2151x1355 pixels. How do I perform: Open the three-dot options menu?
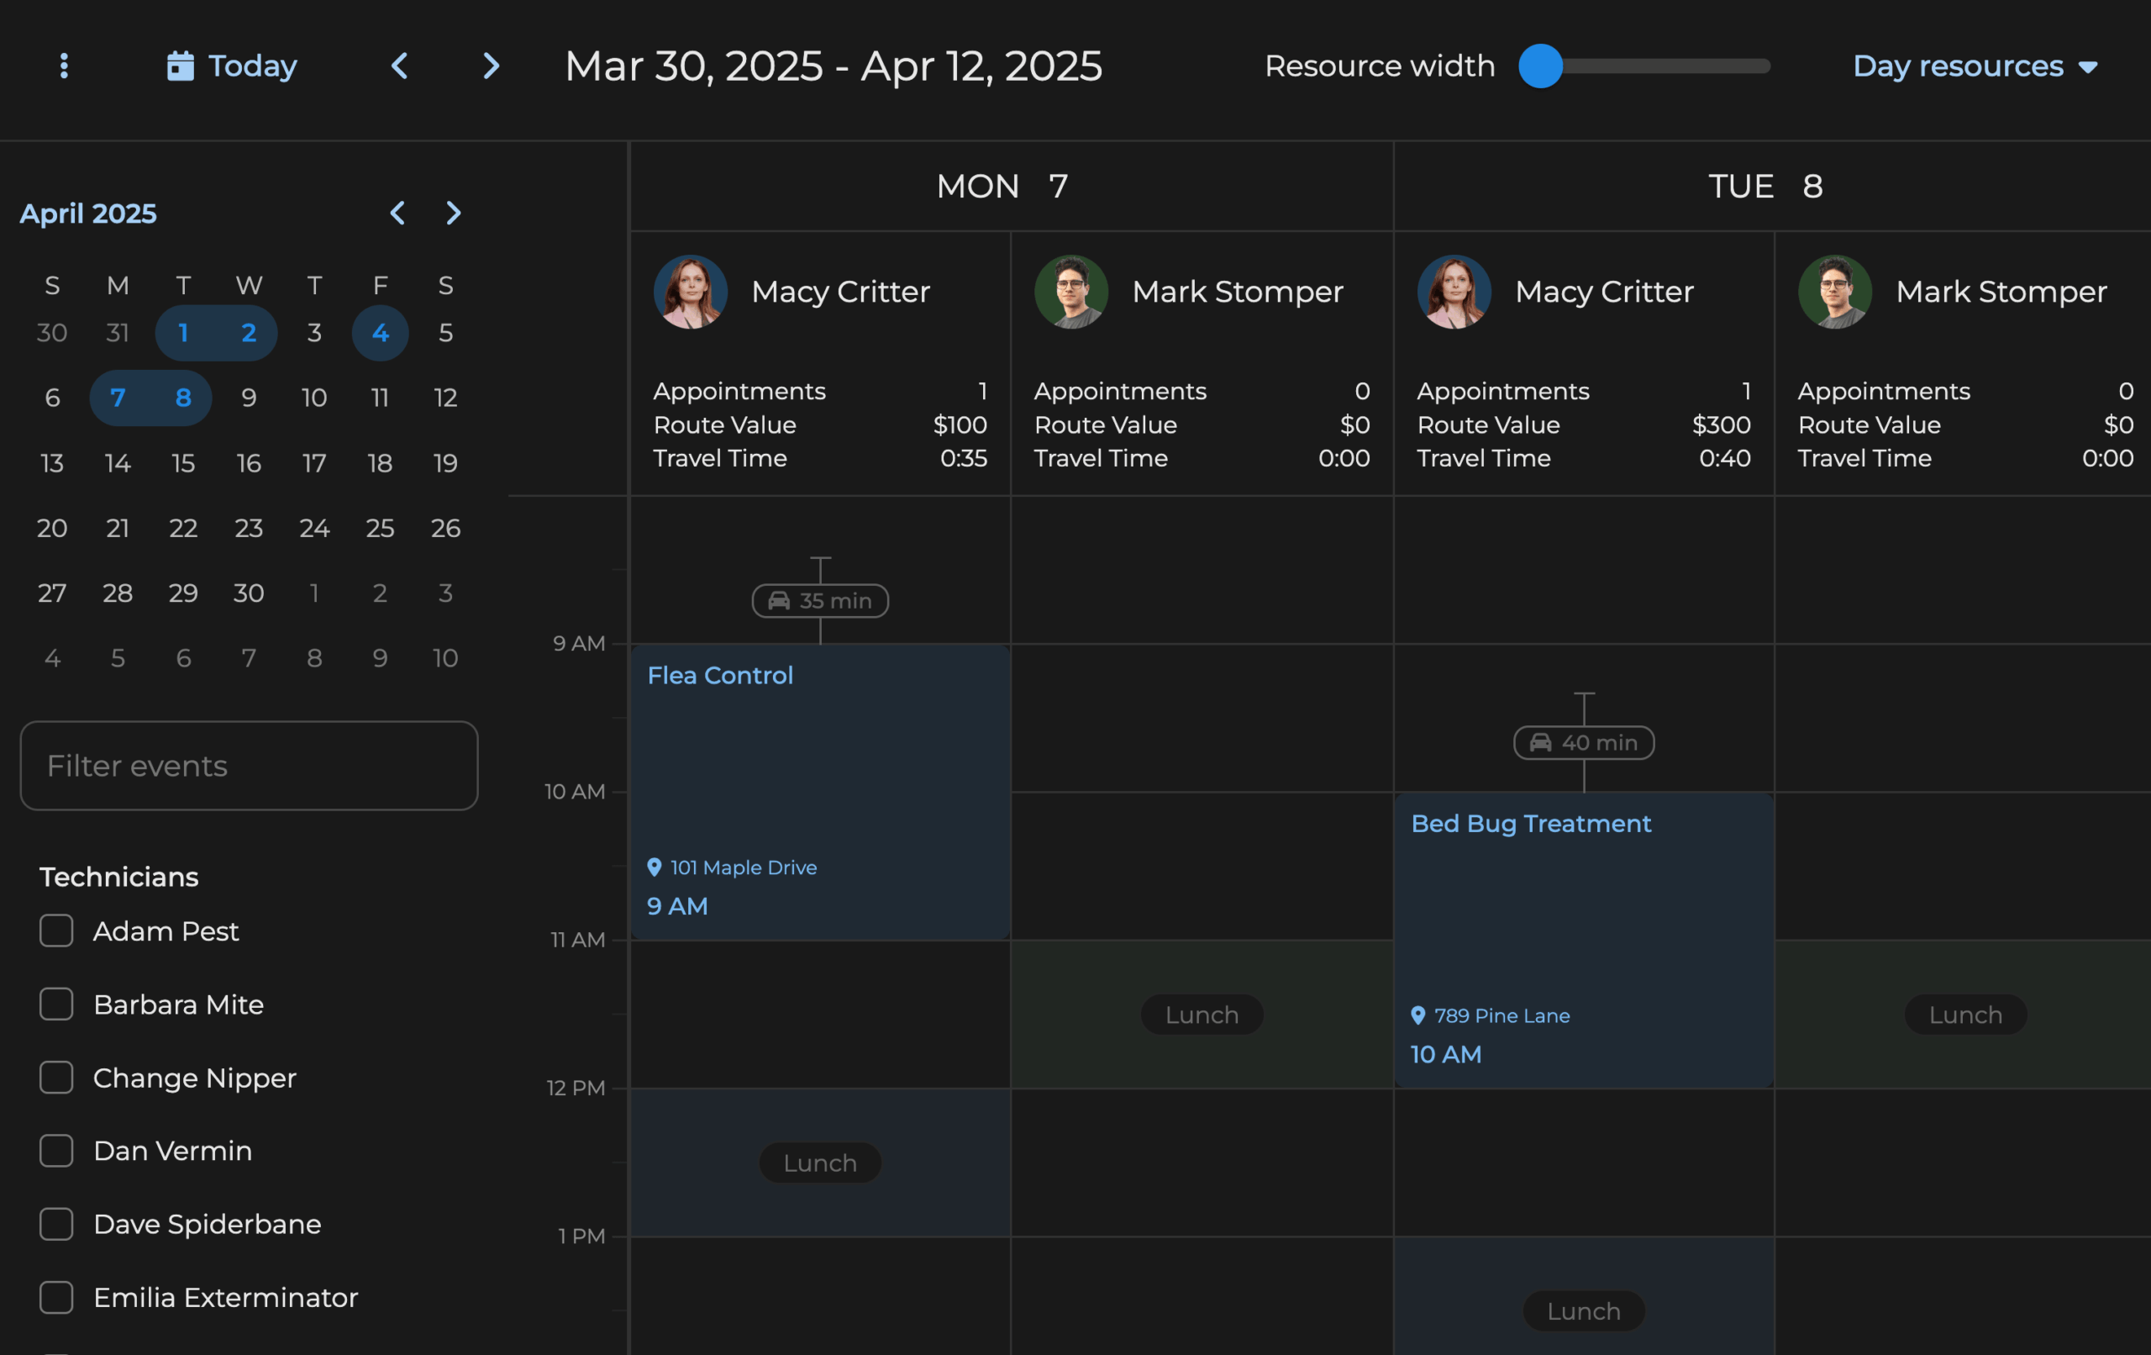(63, 66)
